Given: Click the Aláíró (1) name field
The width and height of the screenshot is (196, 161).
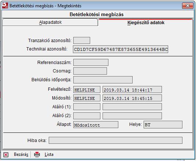Looking at the screenshot, I should 87,107.
